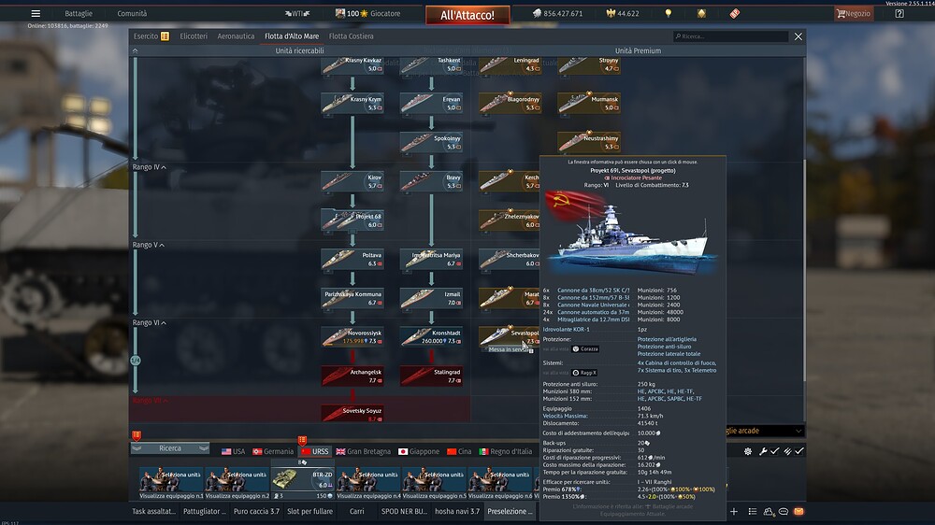Viewport: 935px width, 525px height.
Task: Collapse the Rango VII section
Action: point(150,401)
